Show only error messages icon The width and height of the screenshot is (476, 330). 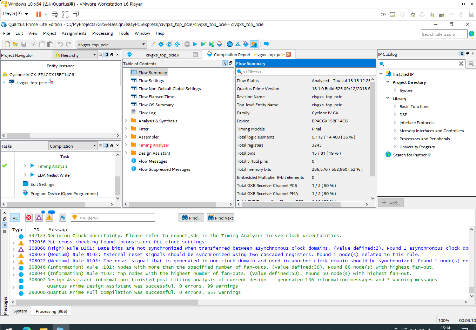coord(29,218)
